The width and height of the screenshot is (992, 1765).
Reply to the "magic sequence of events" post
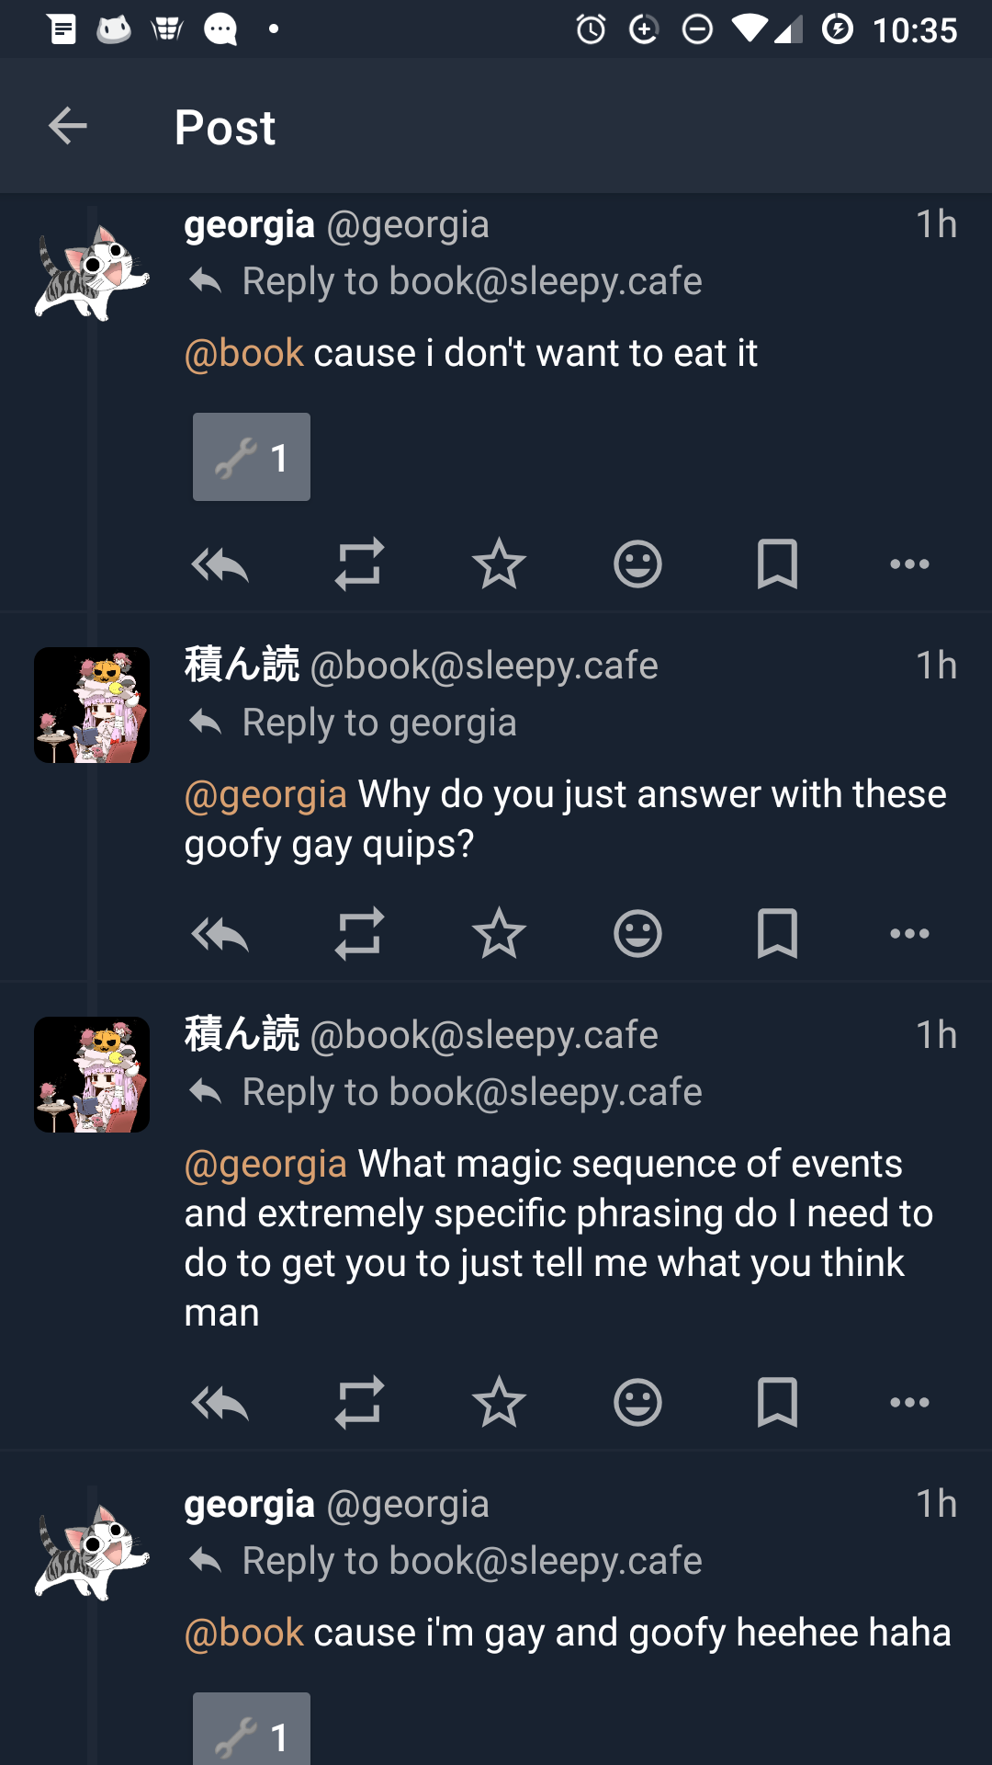(220, 1403)
